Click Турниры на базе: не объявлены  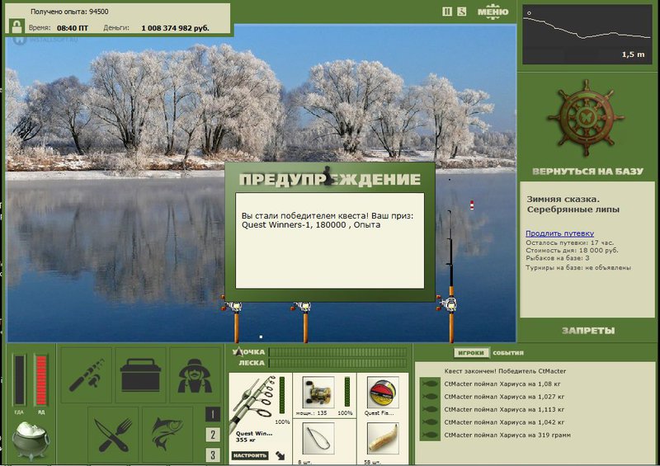pos(578,267)
